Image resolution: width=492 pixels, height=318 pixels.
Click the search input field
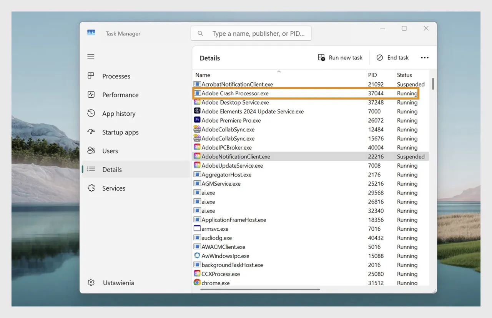pyautogui.click(x=258, y=33)
